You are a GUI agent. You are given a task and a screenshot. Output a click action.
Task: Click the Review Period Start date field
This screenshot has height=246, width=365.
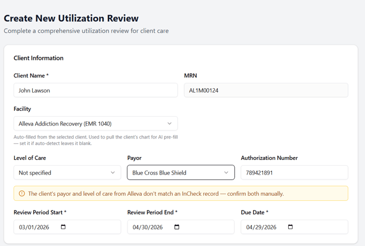(67, 227)
